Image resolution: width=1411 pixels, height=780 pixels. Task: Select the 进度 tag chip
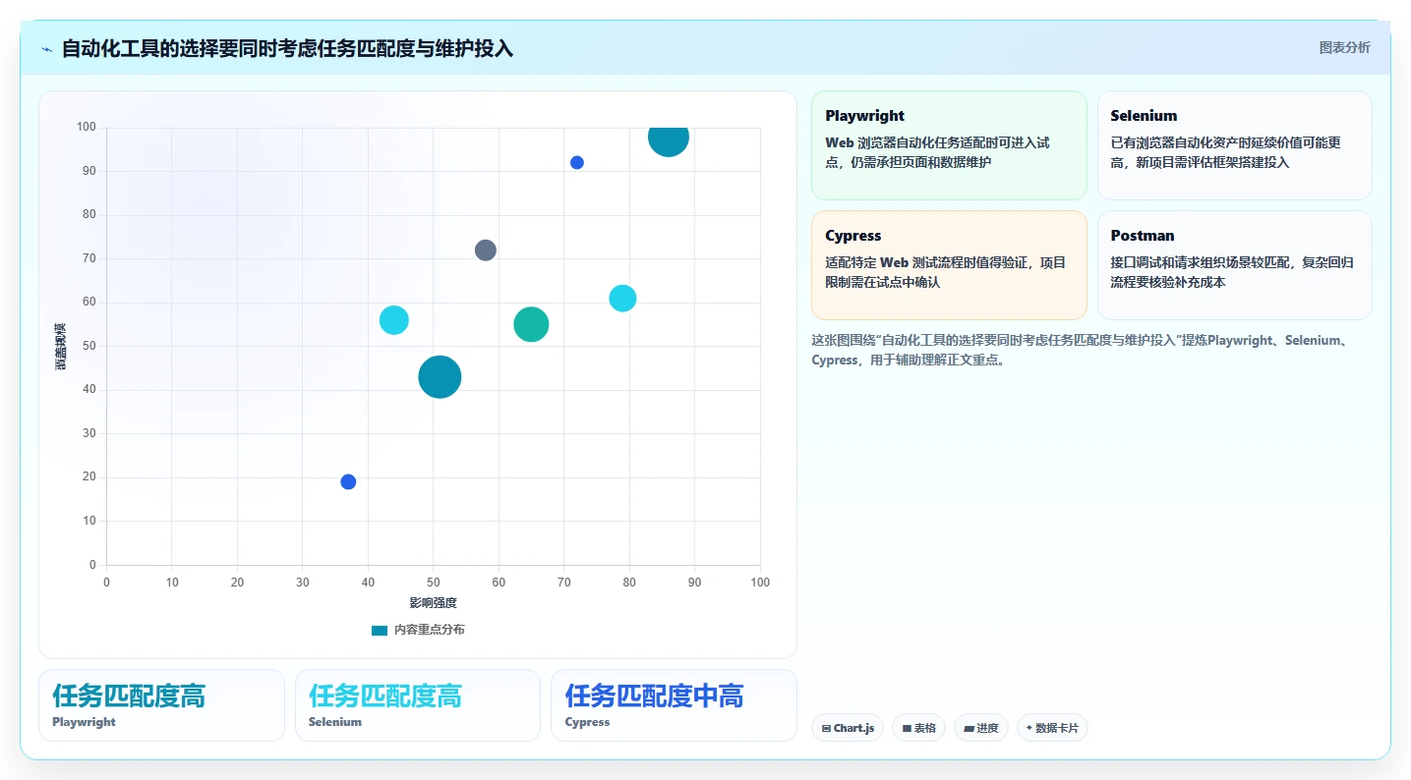[980, 728]
